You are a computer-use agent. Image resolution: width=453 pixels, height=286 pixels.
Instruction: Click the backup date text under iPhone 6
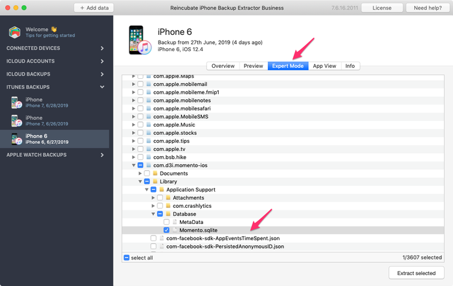210,43
